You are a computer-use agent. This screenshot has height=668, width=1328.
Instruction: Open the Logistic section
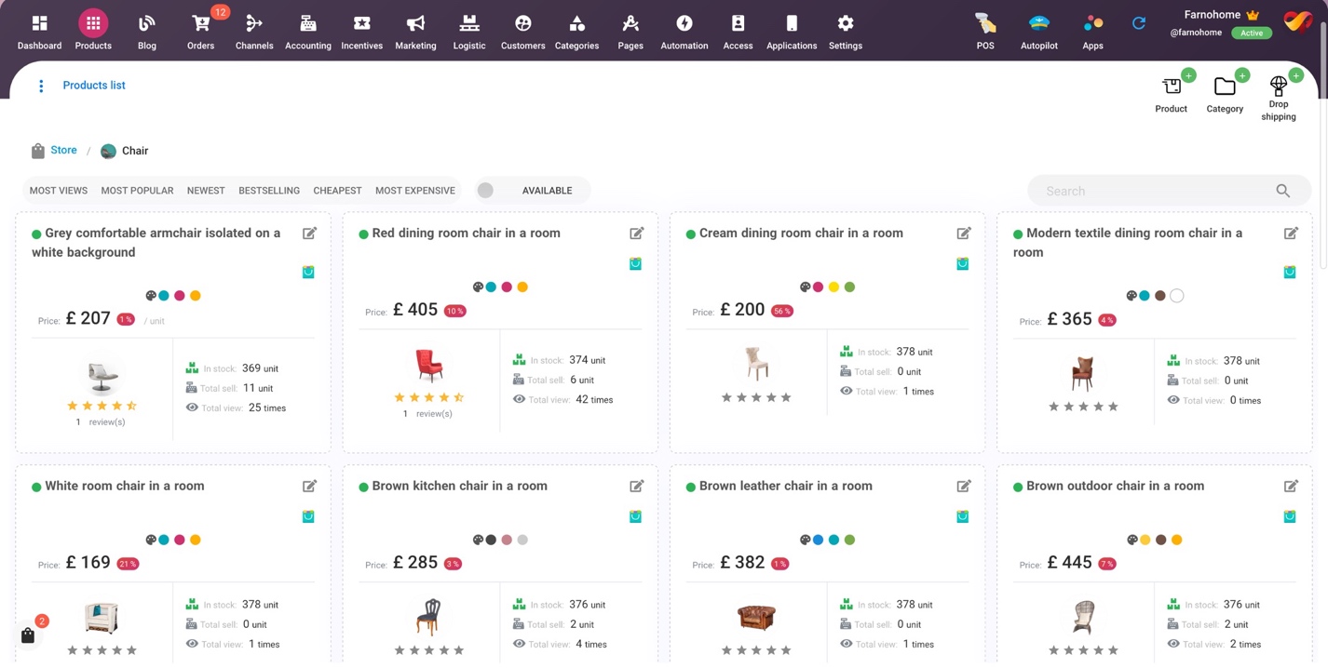pyautogui.click(x=469, y=31)
